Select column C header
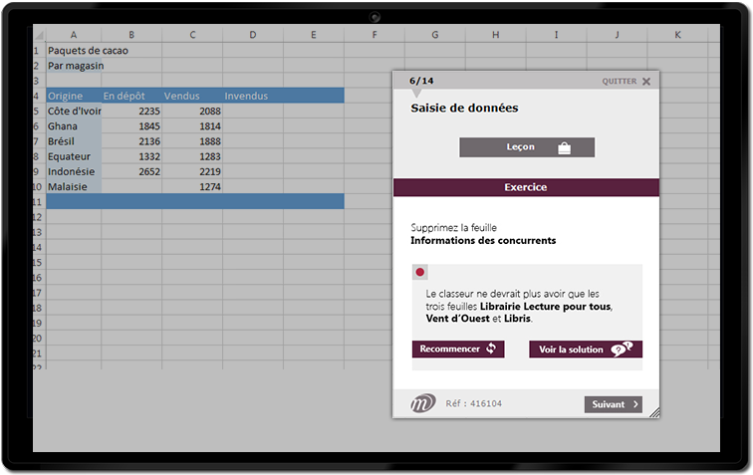The width and height of the screenshot is (753, 475). [x=192, y=35]
